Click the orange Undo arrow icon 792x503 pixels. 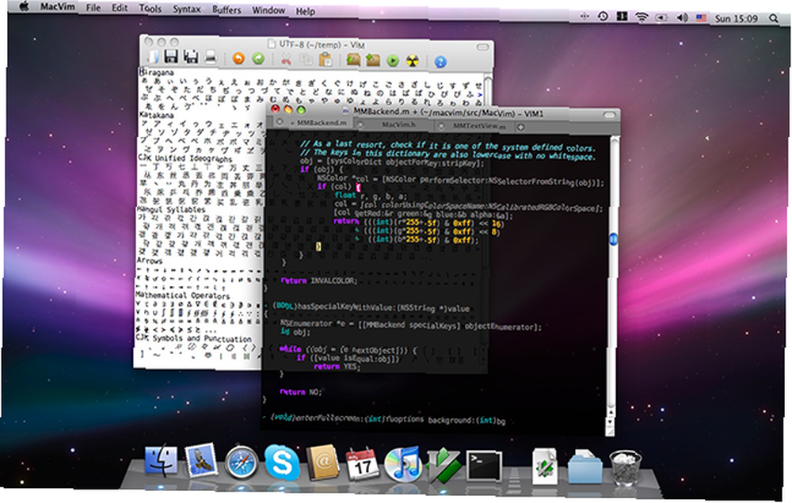[238, 58]
